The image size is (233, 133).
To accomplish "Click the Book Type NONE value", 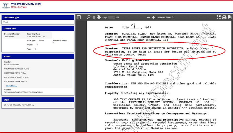I will [x=42, y=41].
